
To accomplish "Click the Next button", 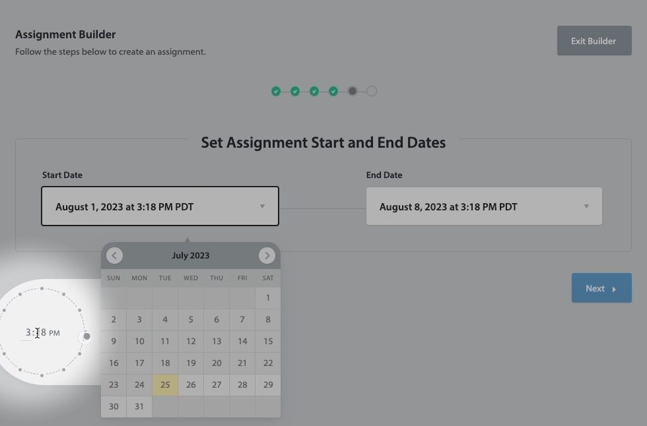I will click(x=601, y=288).
